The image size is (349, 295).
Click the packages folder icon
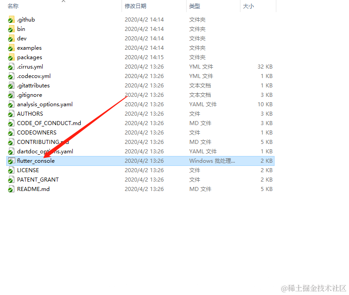click(11, 57)
